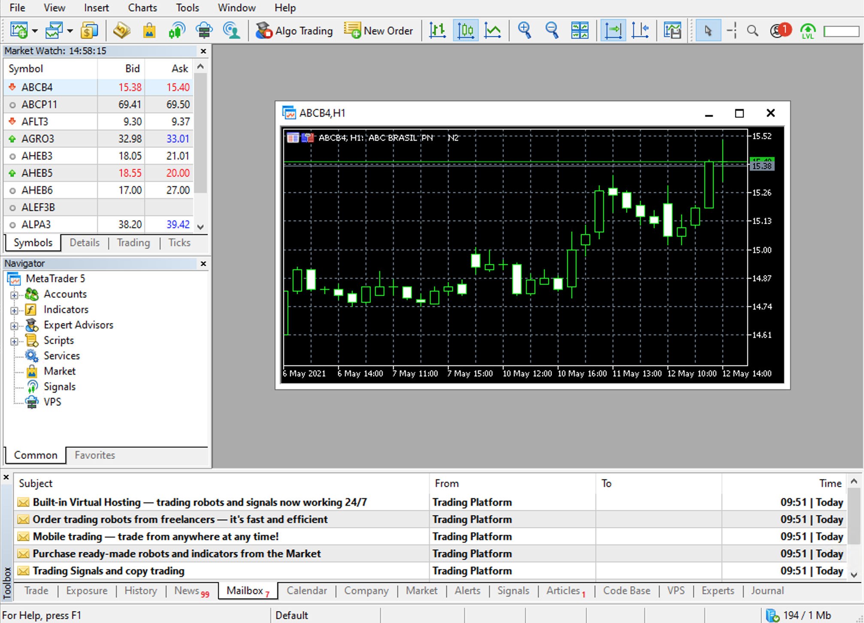Image resolution: width=864 pixels, height=623 pixels.
Task: Zoom in the chart
Action: click(x=525, y=31)
